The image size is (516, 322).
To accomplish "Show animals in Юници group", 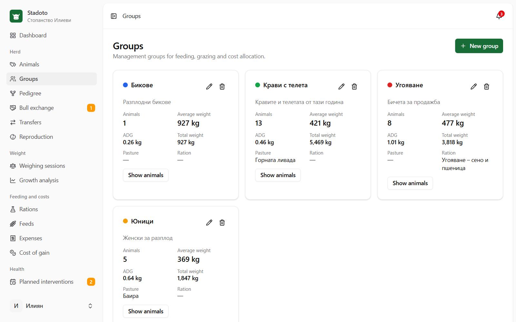I will [x=146, y=311].
